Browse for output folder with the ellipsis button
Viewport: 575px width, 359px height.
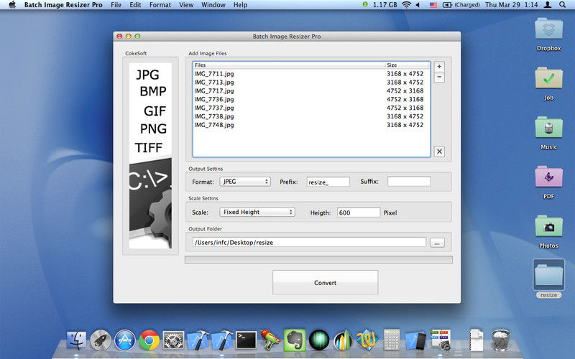pyautogui.click(x=437, y=243)
